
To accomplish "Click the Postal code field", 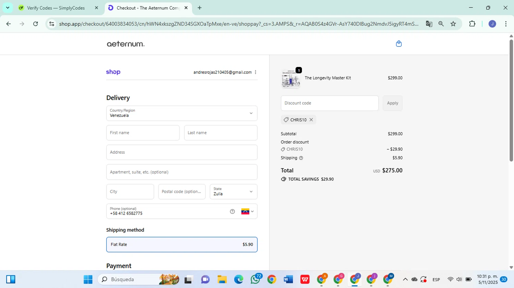I will (182, 192).
